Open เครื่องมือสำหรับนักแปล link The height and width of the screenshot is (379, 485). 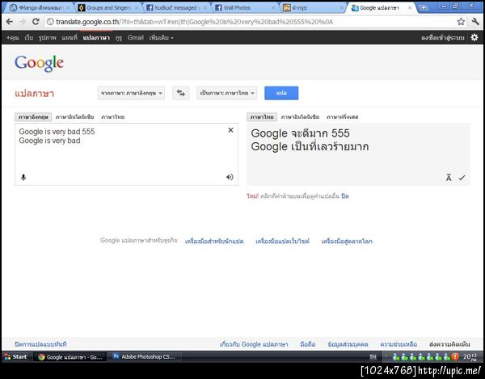tap(214, 241)
